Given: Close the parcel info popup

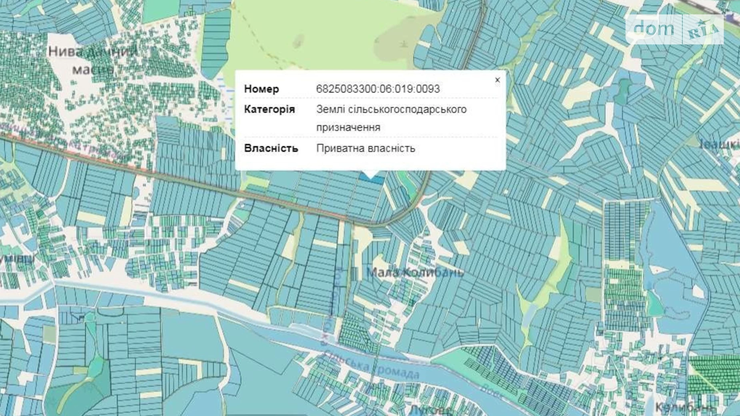Looking at the screenshot, I should point(497,80).
